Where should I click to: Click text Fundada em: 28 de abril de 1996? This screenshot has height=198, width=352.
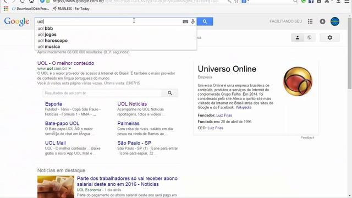224,122
